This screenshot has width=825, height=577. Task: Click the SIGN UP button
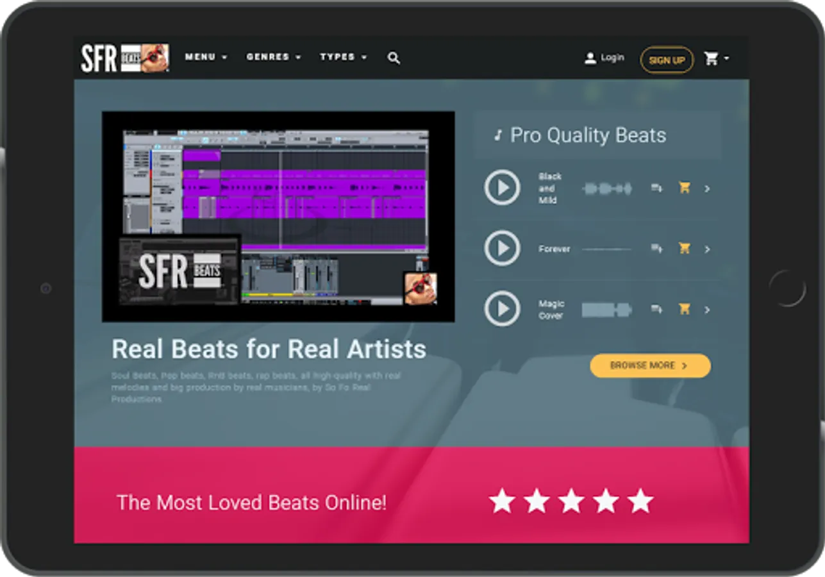tap(667, 60)
